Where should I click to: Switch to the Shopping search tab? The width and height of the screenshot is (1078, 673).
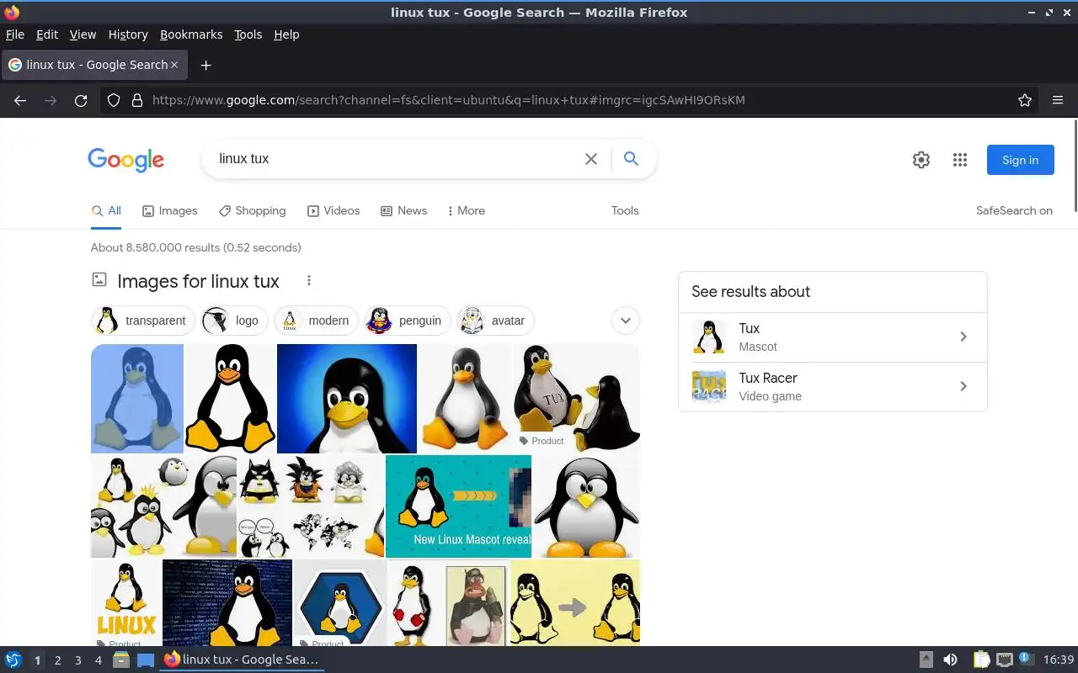pyautogui.click(x=252, y=210)
